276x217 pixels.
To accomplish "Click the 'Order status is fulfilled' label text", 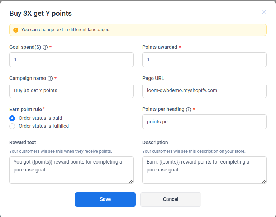I will click(44, 126).
